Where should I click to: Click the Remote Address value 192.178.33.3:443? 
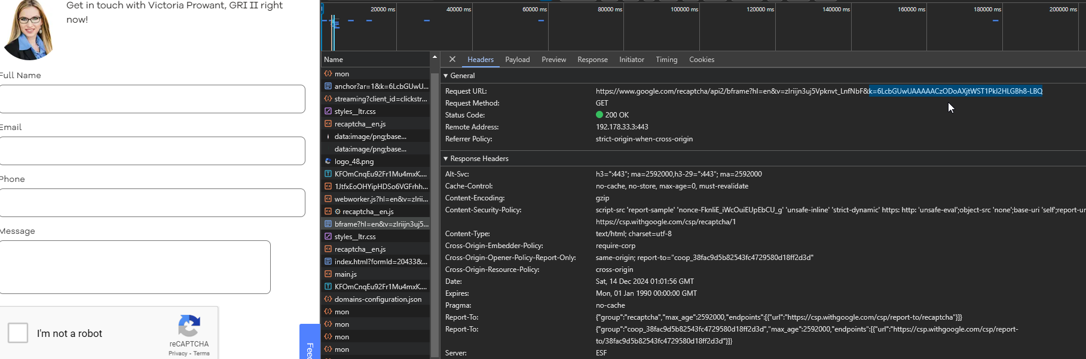point(622,127)
